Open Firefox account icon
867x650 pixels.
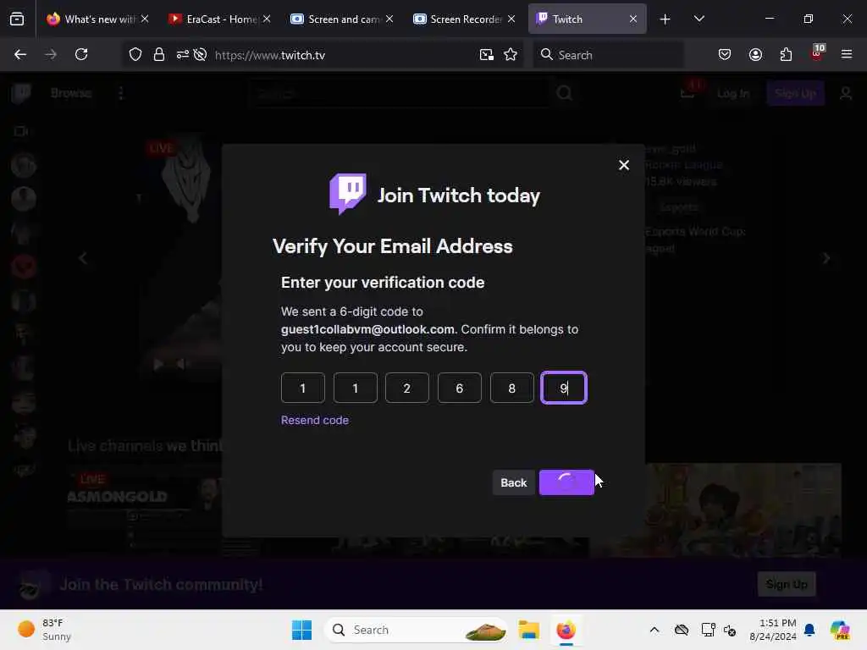[x=755, y=54]
